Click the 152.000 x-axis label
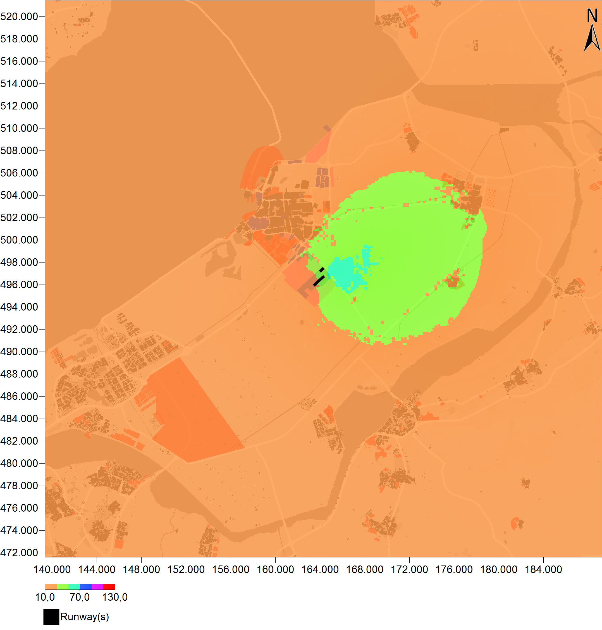The height and width of the screenshot is (630, 602). [186, 570]
